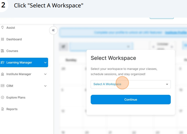Screen dimensions: 187x134
Task: Open the Institute Profile link in banner
Action: coord(176,33)
